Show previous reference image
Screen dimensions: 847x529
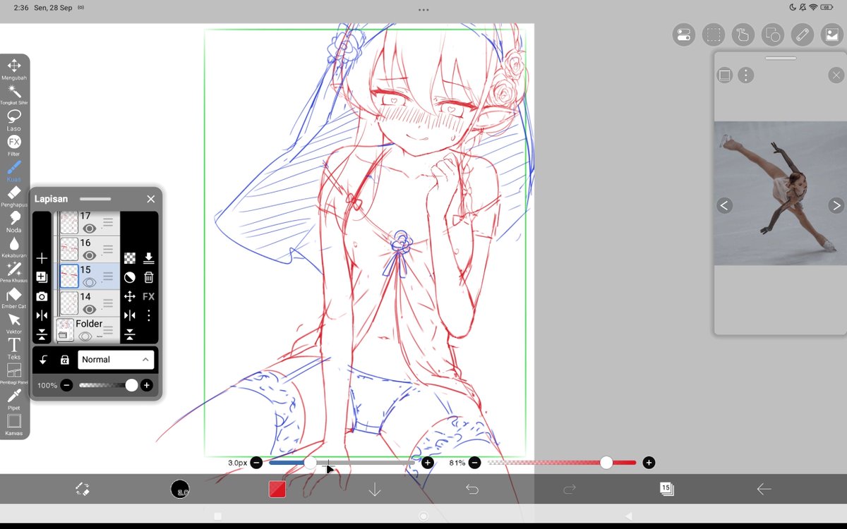coord(724,206)
